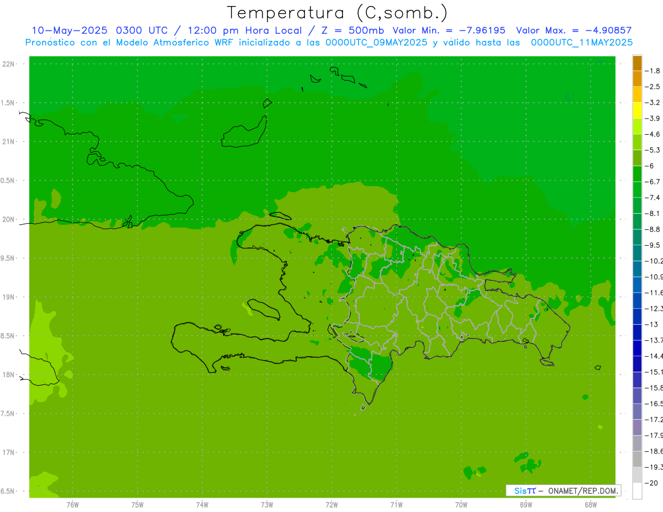The width and height of the screenshot is (663, 512).
Task: Click the '7.5N' latitude label
Action: point(8,414)
